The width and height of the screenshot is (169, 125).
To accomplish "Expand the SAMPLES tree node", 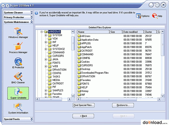I will pyautogui.click(x=46, y=91).
